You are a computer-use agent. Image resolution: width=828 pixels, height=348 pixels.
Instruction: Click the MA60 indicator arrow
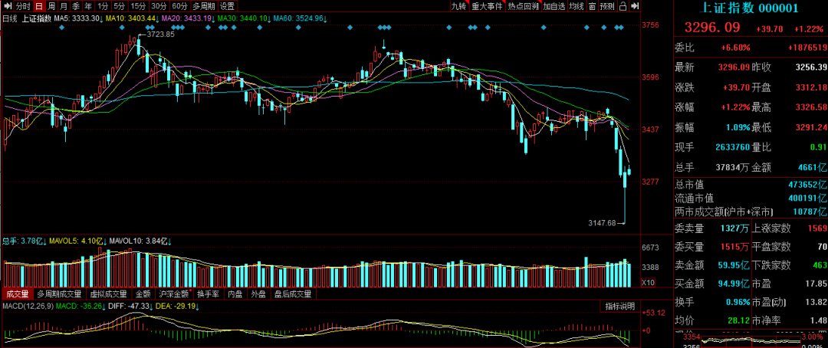click(325, 18)
